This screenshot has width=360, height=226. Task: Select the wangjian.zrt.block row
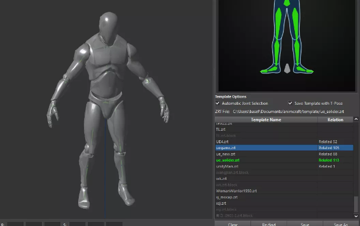[x=284, y=173]
